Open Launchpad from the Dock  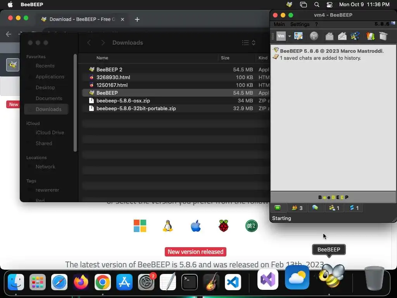pos(38,282)
